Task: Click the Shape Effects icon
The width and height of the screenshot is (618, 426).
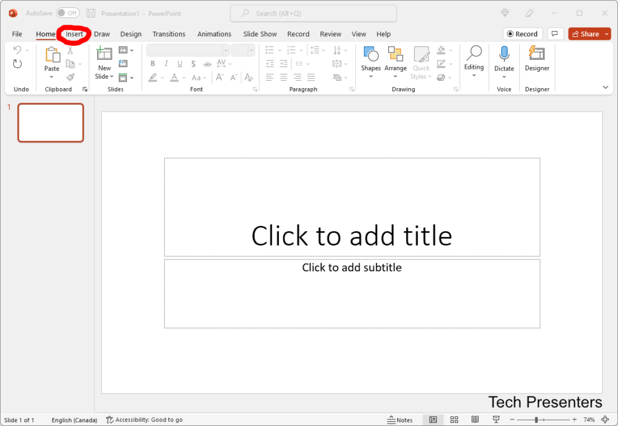Action: pyautogui.click(x=441, y=78)
